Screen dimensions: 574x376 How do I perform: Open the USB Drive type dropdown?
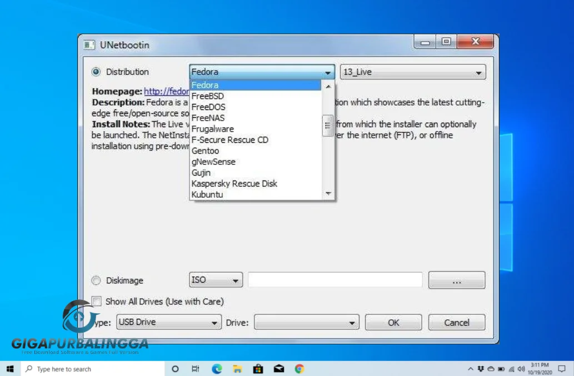(169, 322)
